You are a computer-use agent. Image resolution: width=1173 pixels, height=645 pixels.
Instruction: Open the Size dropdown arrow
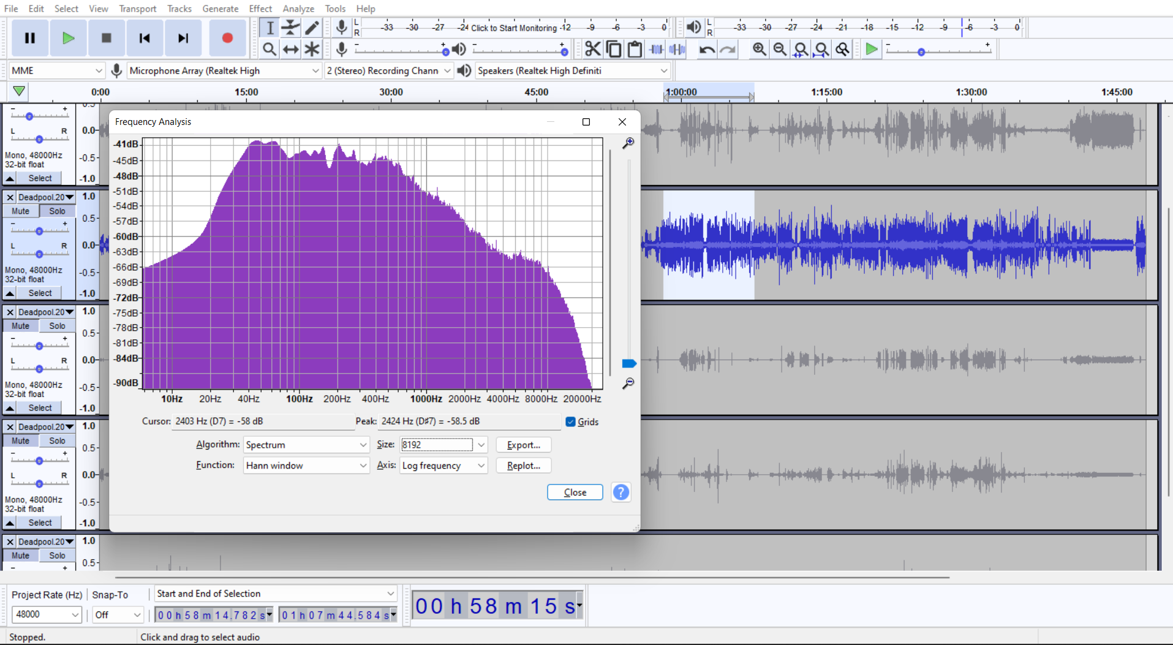point(481,445)
